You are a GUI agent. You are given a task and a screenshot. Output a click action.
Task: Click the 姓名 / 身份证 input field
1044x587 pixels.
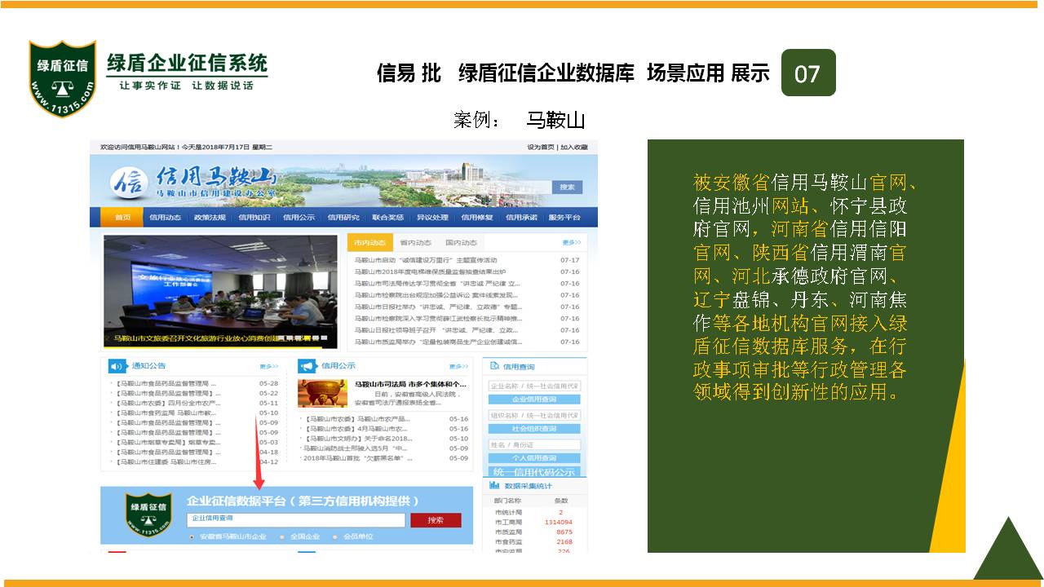point(534,444)
